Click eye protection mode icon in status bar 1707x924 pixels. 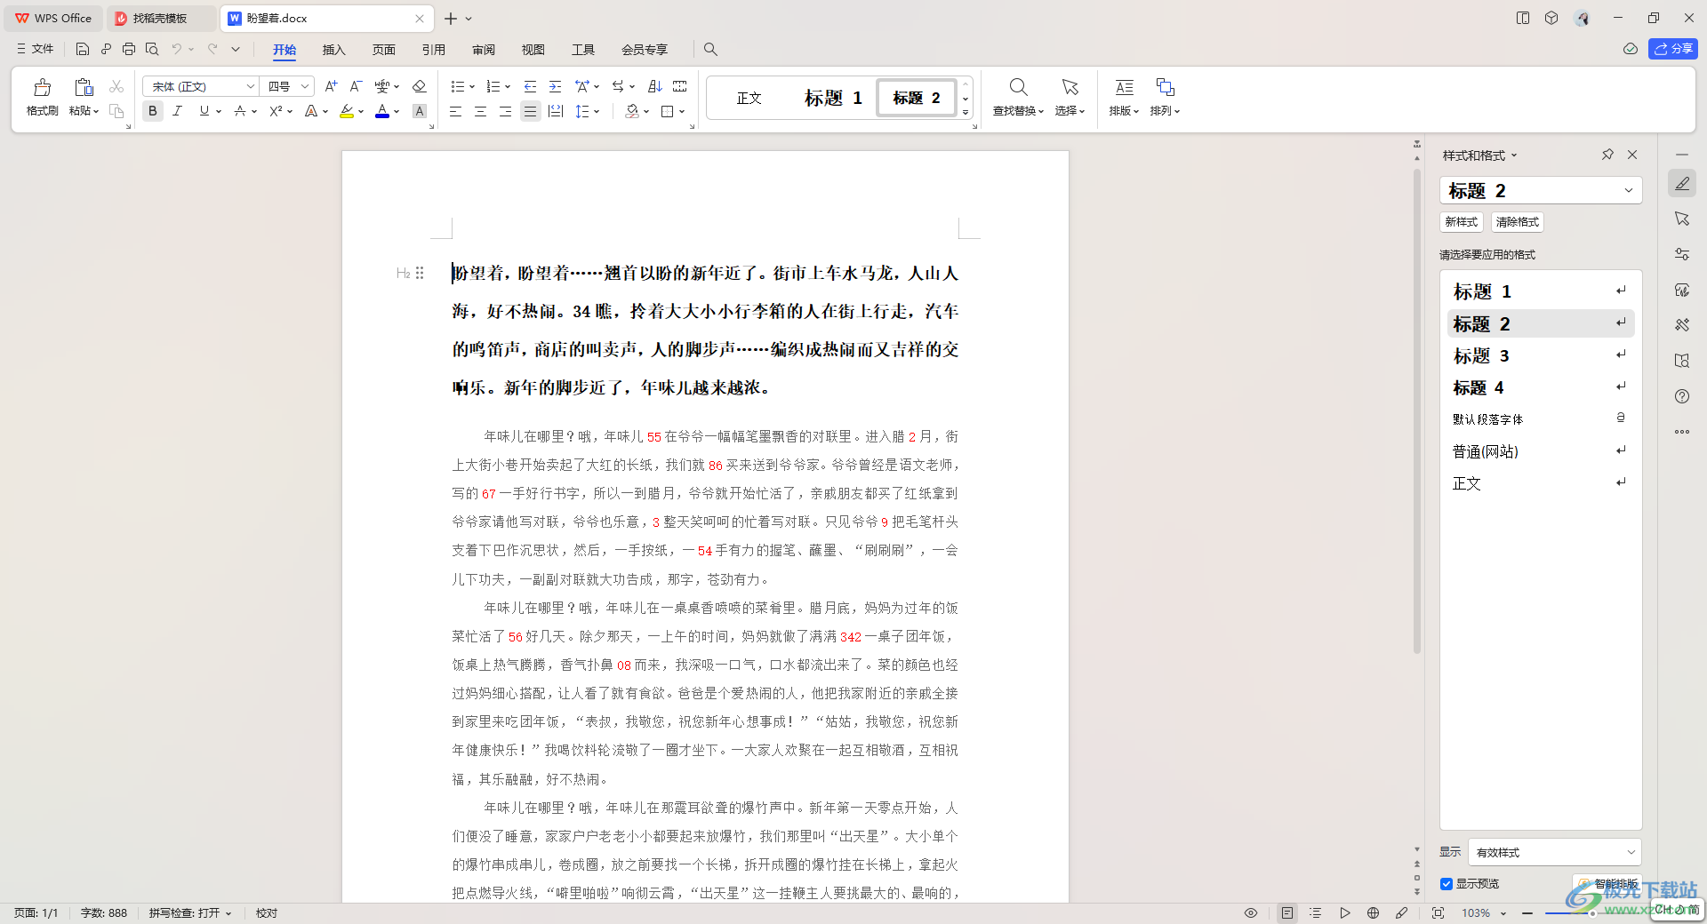tap(1251, 912)
